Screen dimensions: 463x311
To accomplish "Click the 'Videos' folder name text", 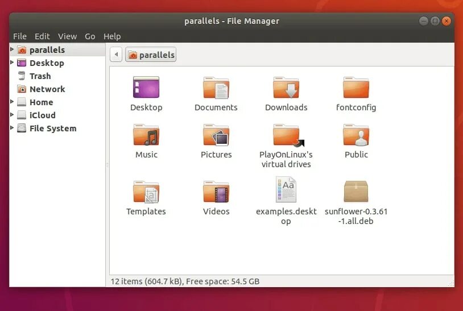I will click(x=216, y=212).
